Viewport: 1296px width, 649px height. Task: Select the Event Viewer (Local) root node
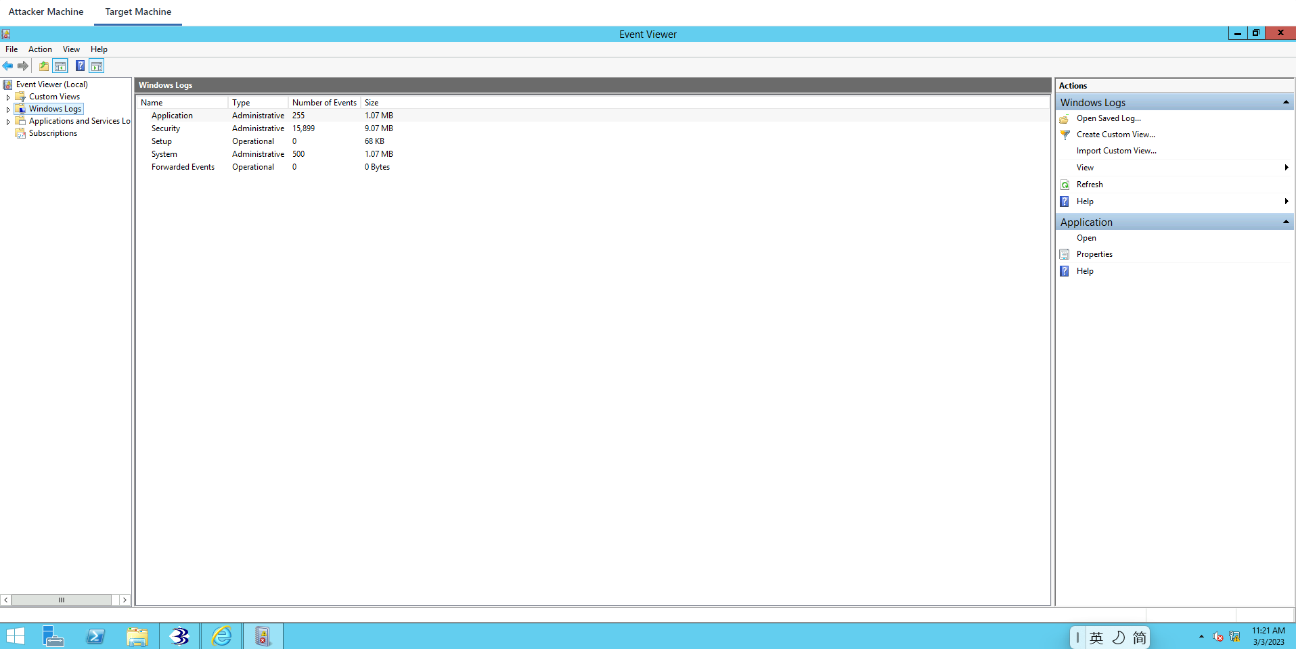click(x=52, y=85)
